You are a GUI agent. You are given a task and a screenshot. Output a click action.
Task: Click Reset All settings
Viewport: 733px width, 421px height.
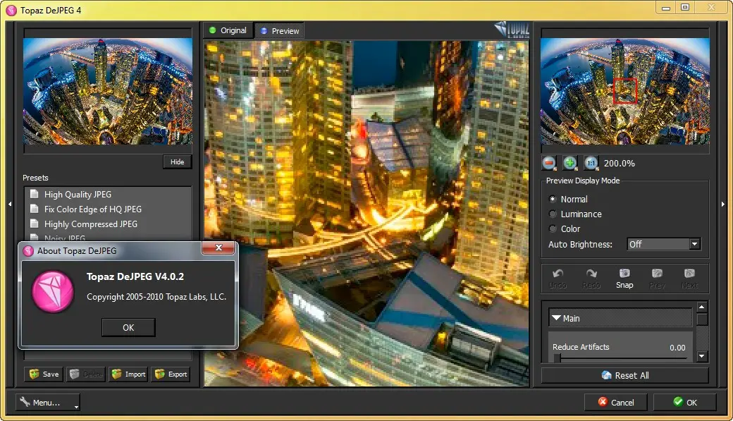[x=625, y=375]
